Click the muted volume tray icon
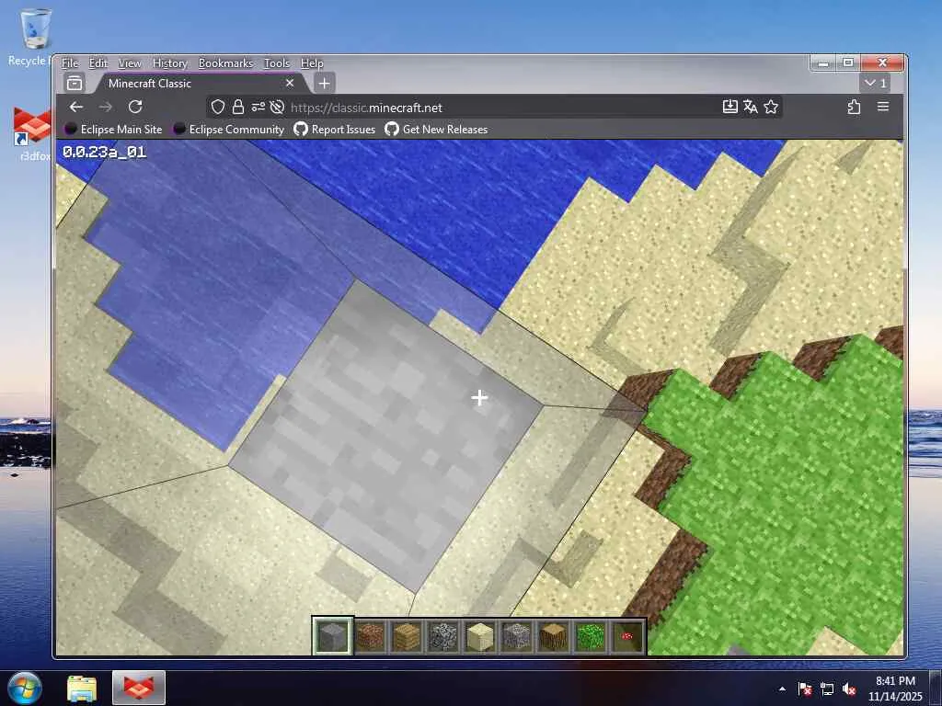 click(849, 689)
